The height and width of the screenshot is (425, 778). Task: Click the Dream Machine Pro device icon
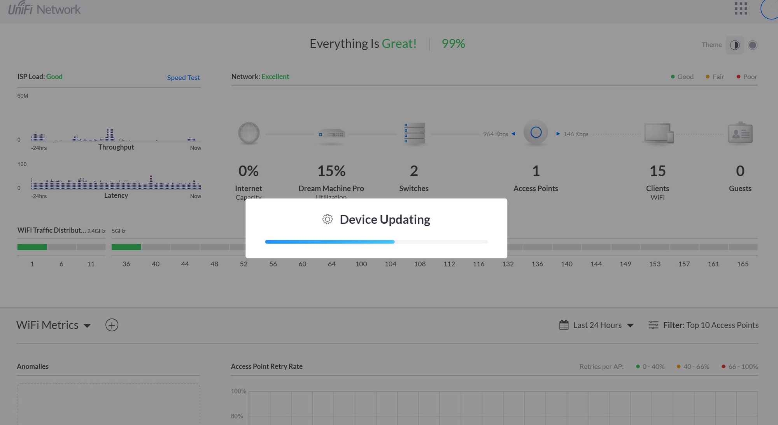331,134
